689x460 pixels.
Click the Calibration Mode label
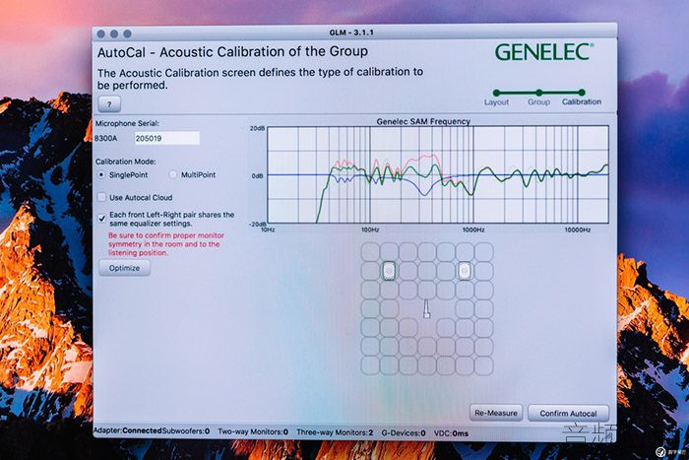coord(126,162)
